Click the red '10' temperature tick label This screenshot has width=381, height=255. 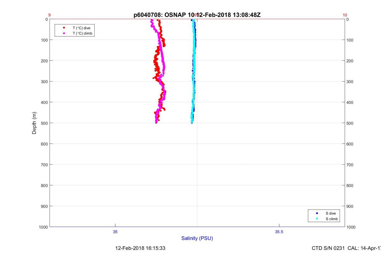click(x=345, y=15)
